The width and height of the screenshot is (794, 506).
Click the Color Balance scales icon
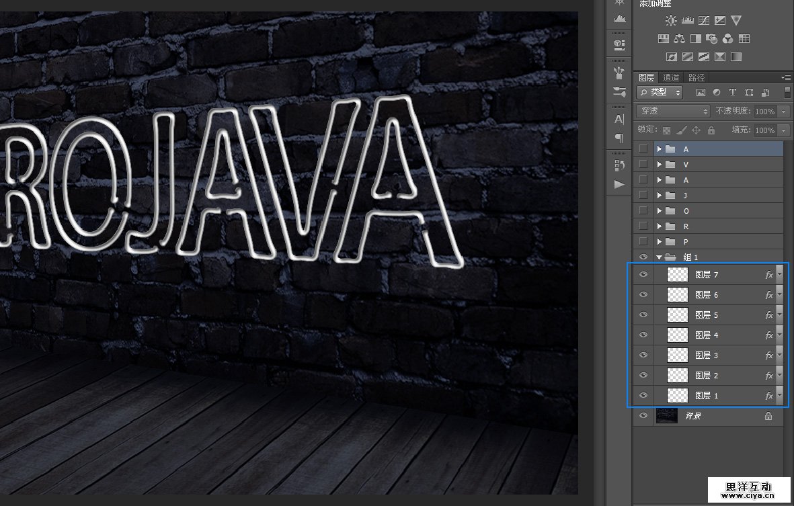(679, 39)
